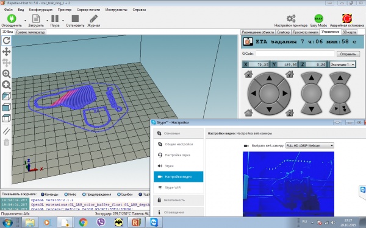Select the move view arrows tool

click(x=7, y=52)
